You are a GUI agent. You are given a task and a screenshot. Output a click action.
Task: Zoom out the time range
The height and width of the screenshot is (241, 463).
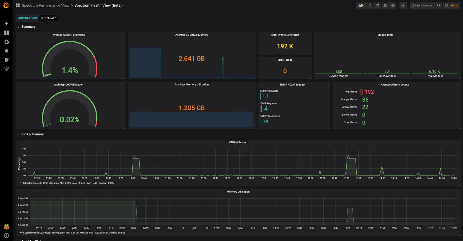pos(439,5)
